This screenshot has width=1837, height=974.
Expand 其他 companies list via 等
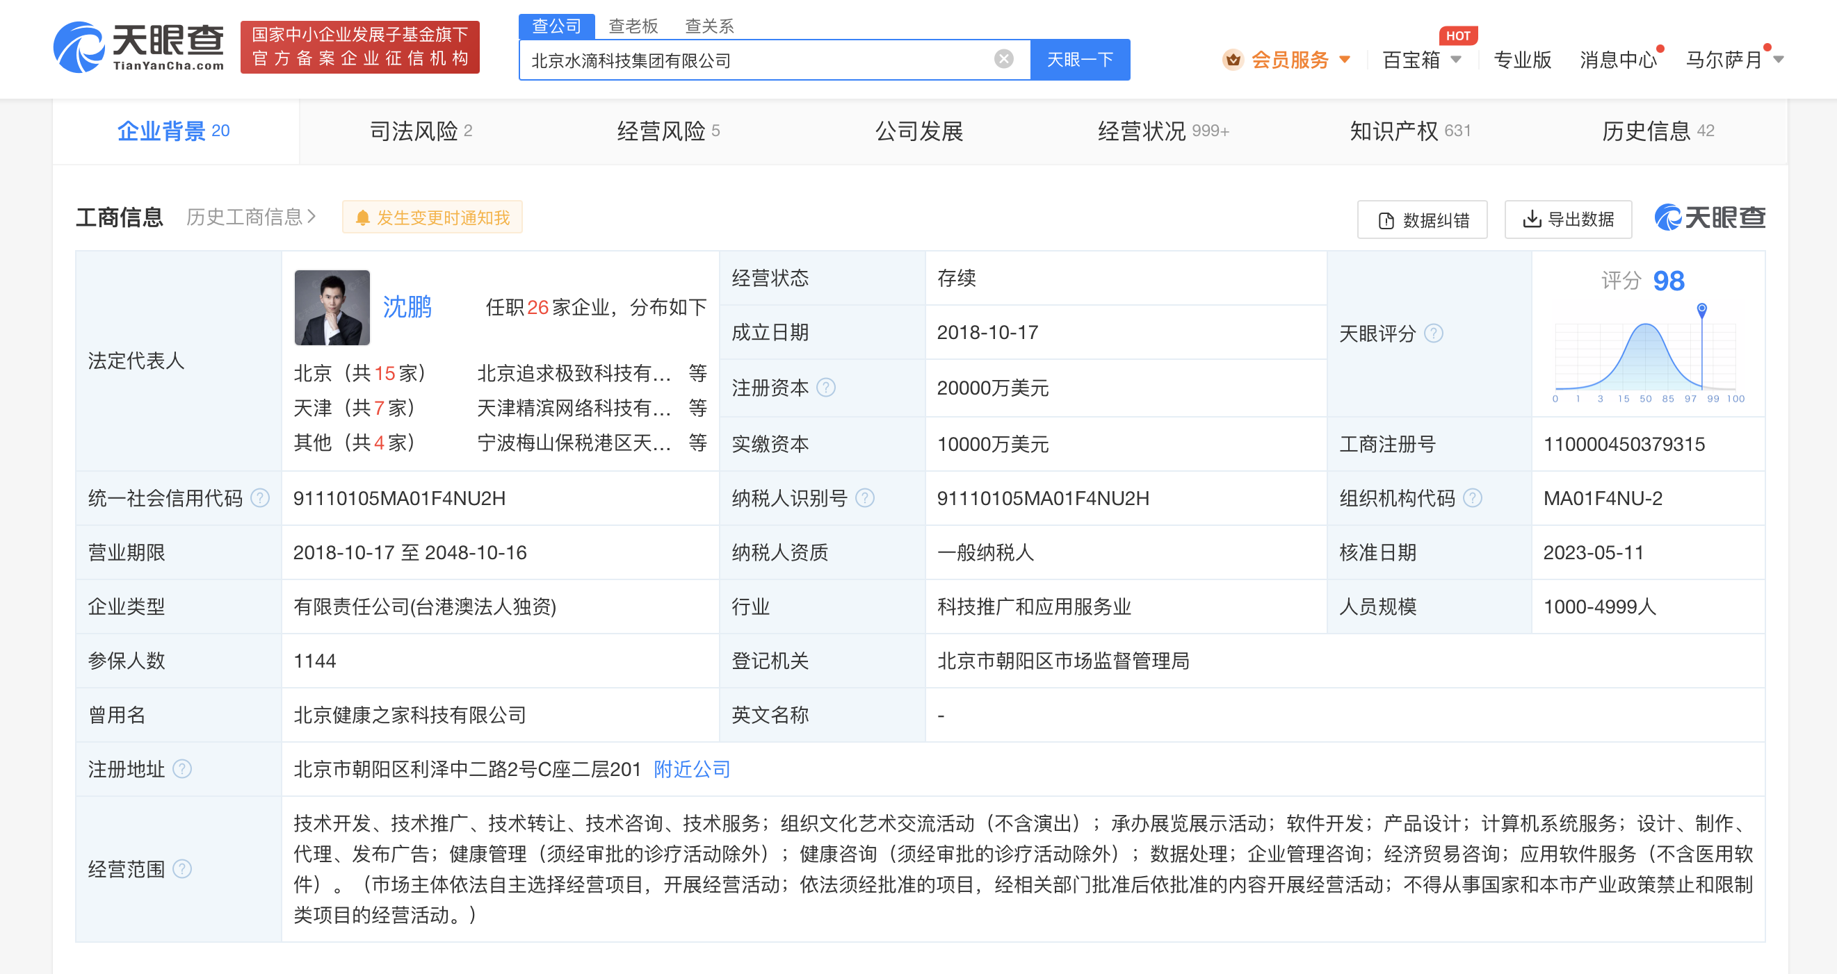click(x=697, y=442)
